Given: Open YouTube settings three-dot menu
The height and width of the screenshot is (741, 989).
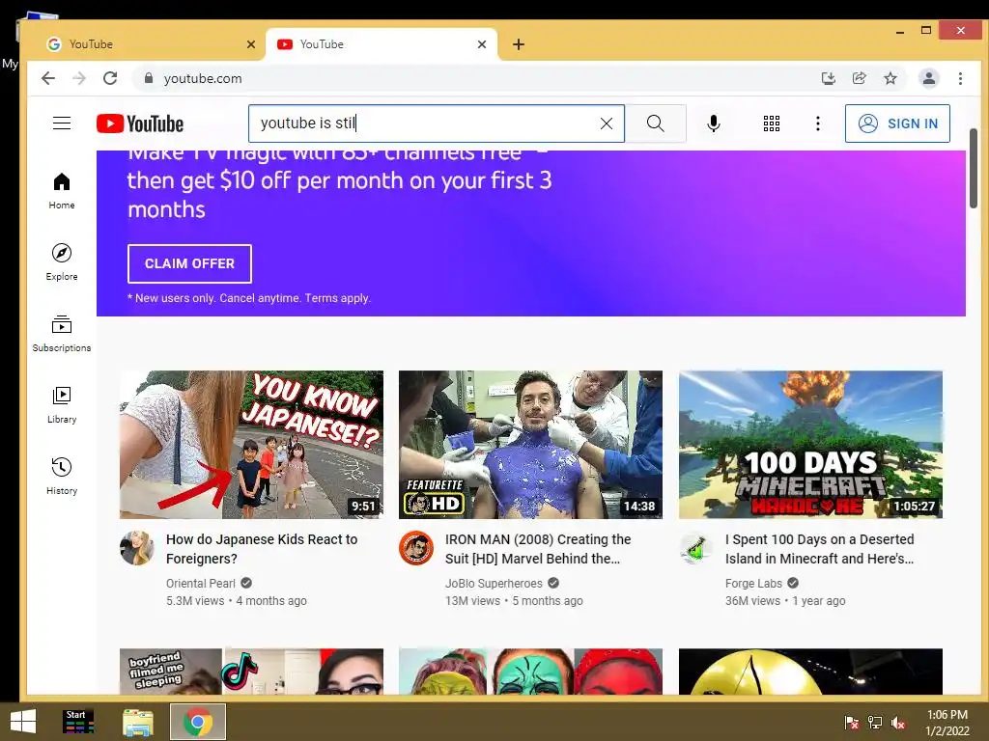Looking at the screenshot, I should [x=817, y=123].
